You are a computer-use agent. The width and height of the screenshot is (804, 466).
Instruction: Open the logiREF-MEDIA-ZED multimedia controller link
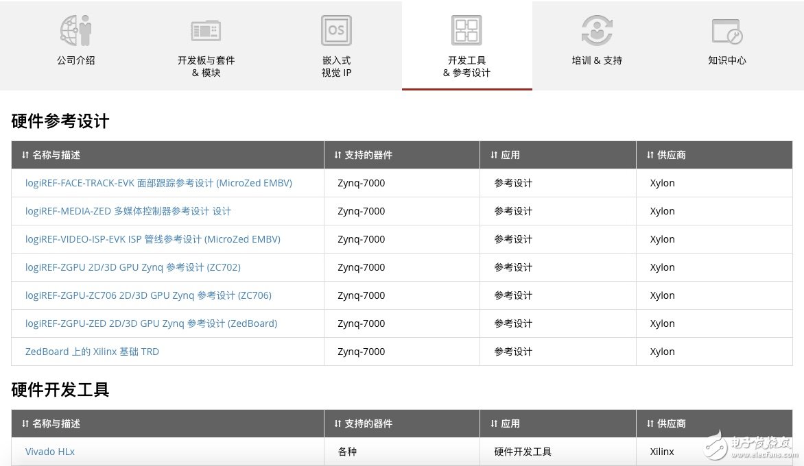click(x=128, y=211)
